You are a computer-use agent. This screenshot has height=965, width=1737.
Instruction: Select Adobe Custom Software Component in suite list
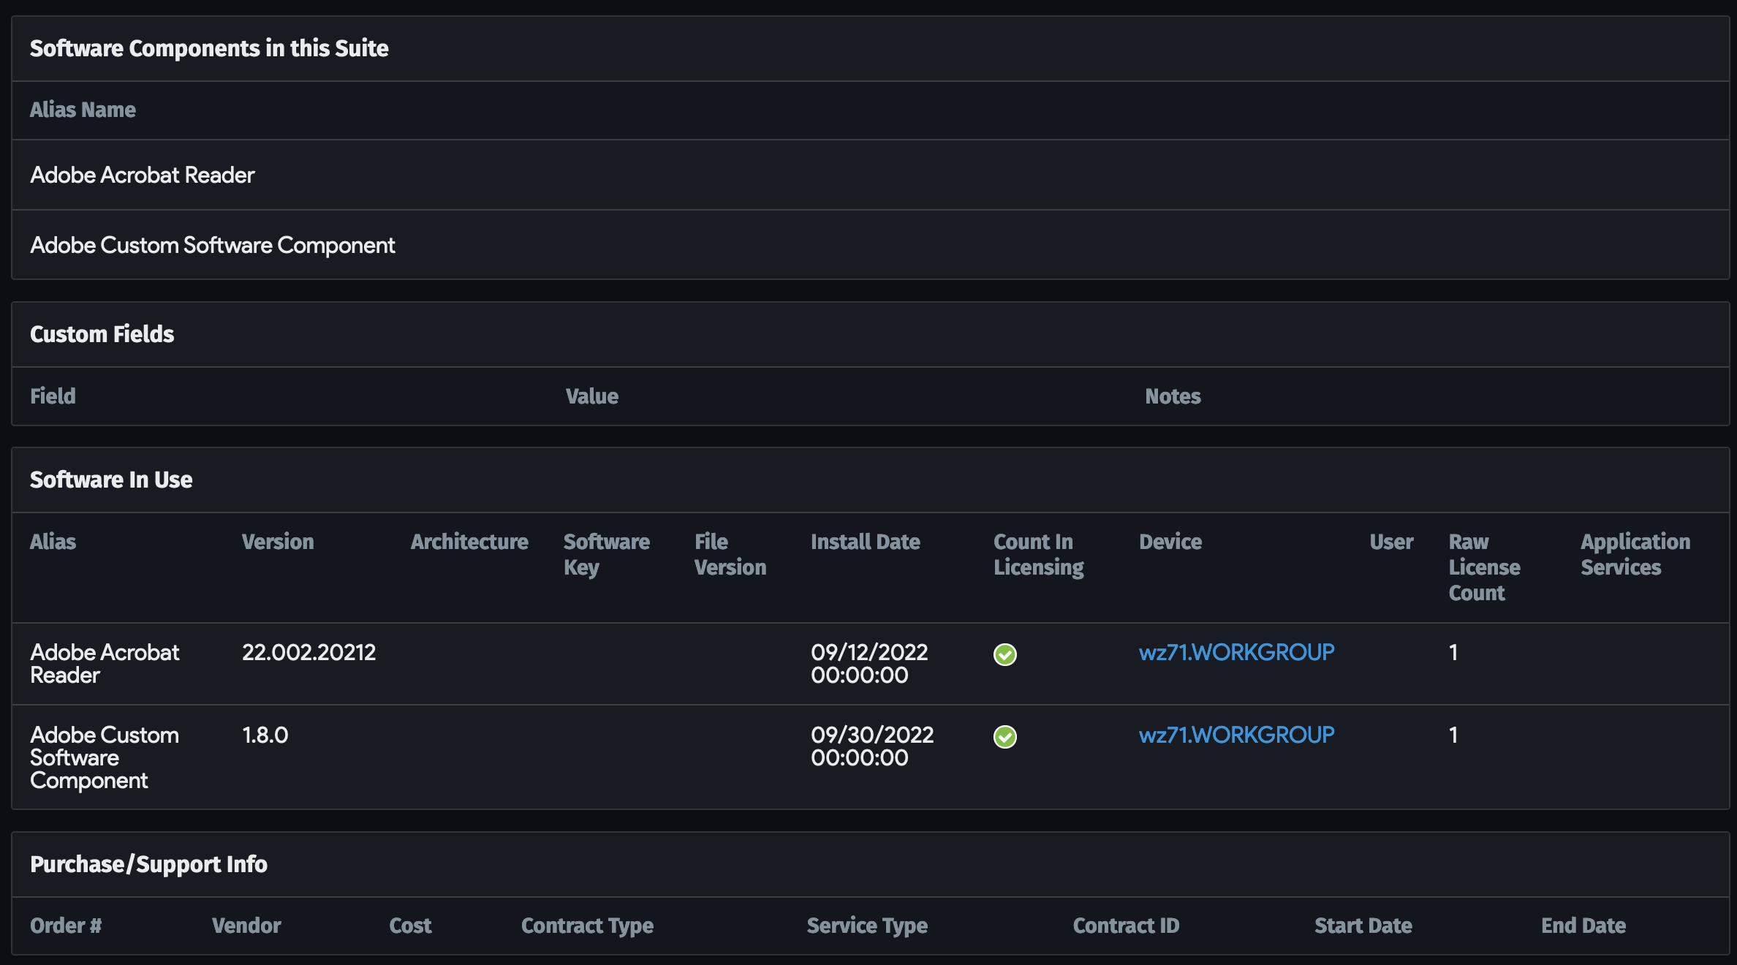(x=212, y=245)
